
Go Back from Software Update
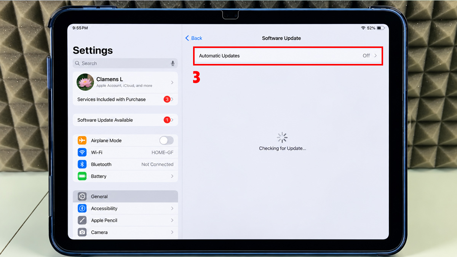(194, 38)
